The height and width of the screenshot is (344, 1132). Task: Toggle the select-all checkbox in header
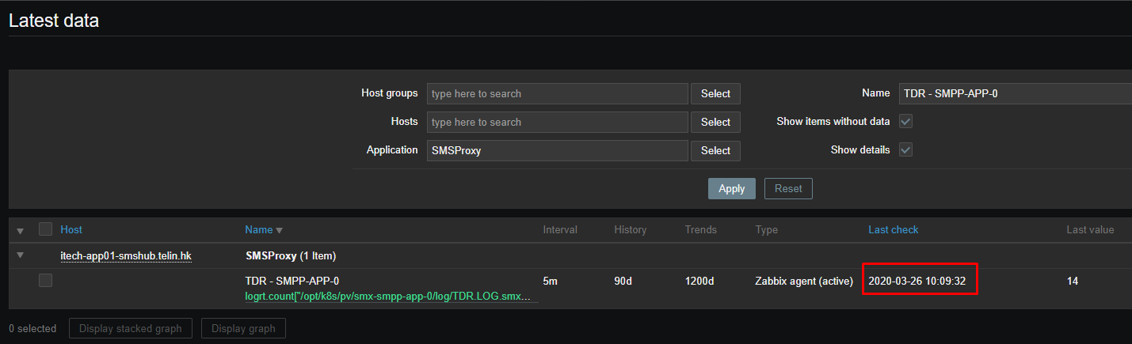tap(45, 229)
